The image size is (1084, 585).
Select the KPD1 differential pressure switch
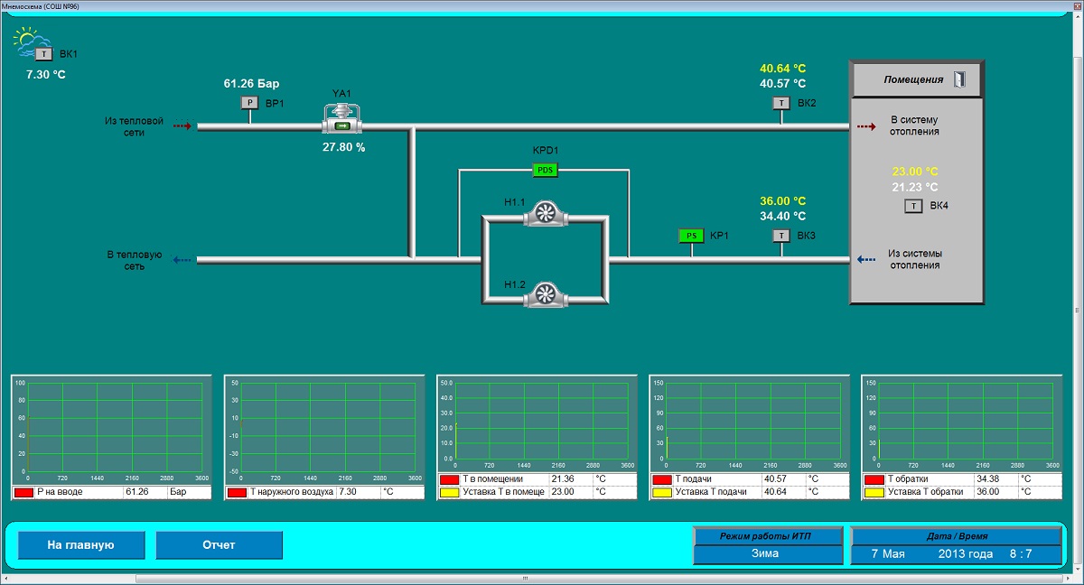(545, 170)
